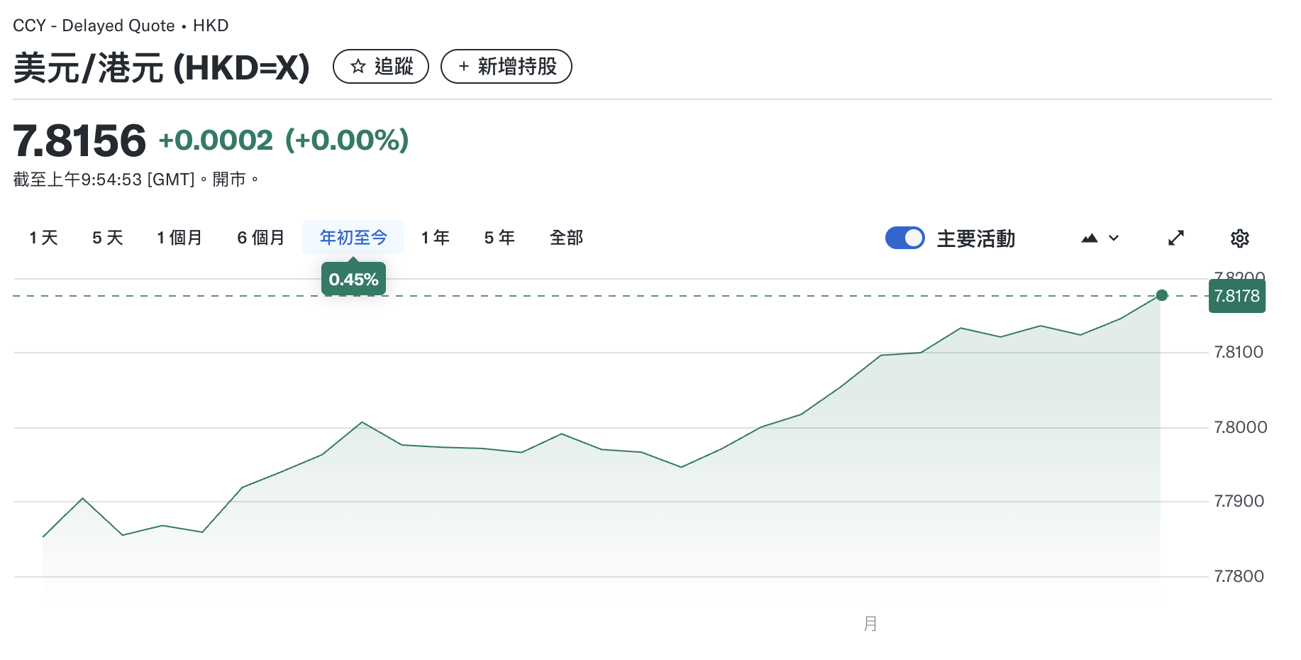
Task: Switch chart to the 1 年 range
Action: pyautogui.click(x=436, y=238)
